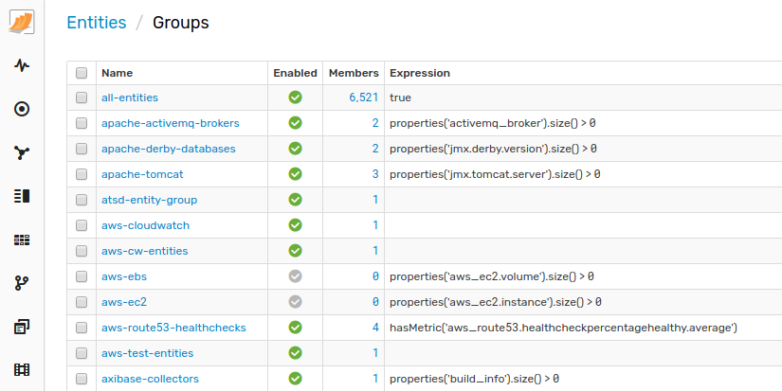This screenshot has width=782, height=391.
Task: Open the branch fork sidebar icon
Action: click(x=22, y=283)
